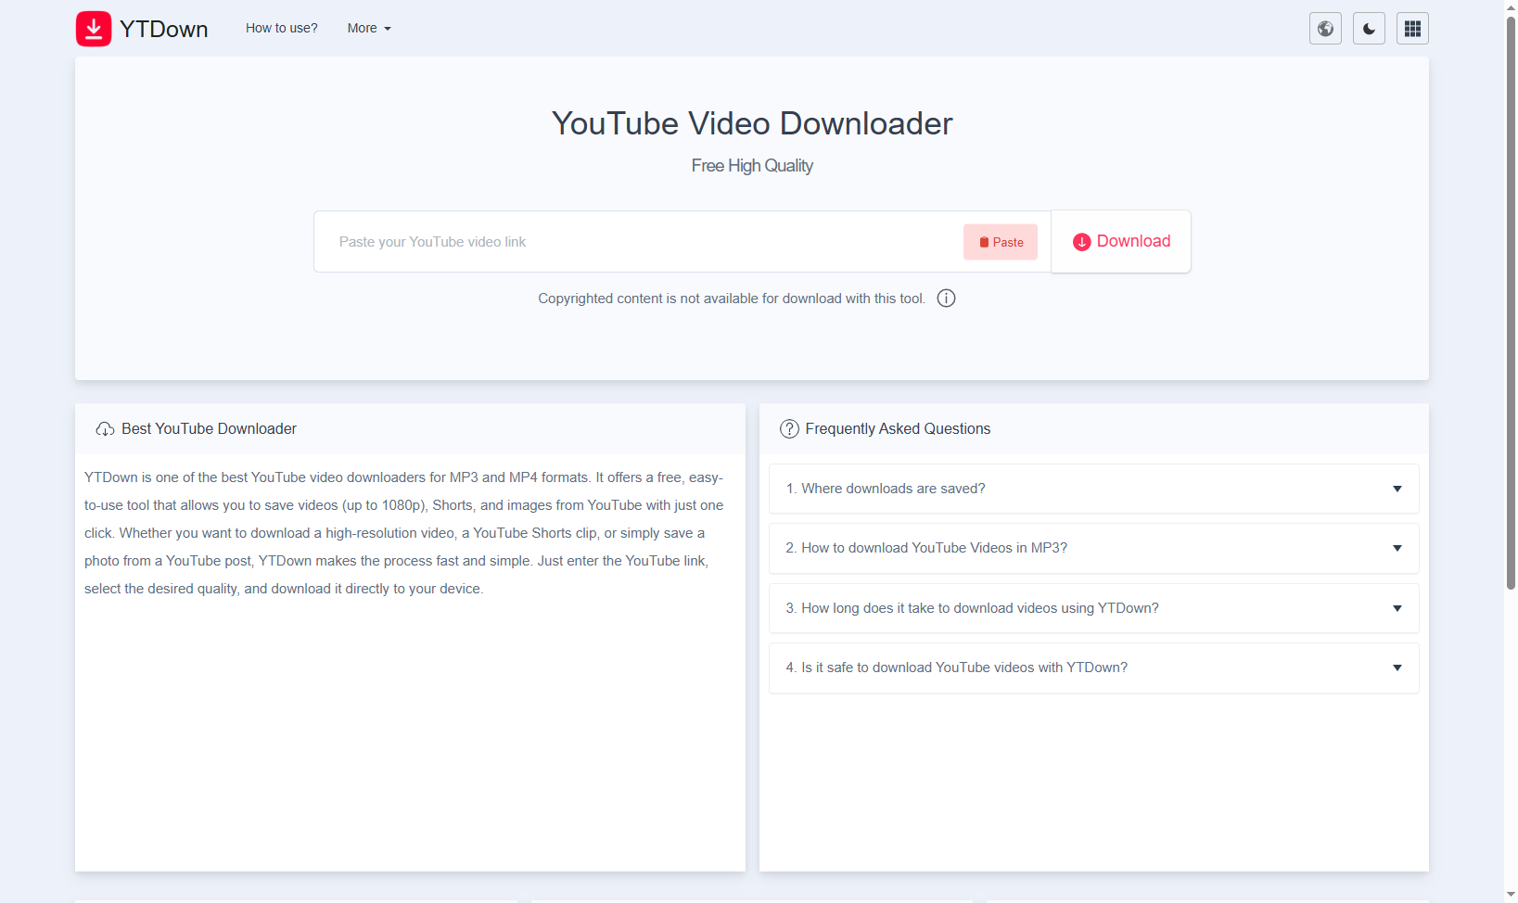This screenshot has width=1518, height=903.
Task: Open the language selection globe icon
Action: pos(1324,28)
